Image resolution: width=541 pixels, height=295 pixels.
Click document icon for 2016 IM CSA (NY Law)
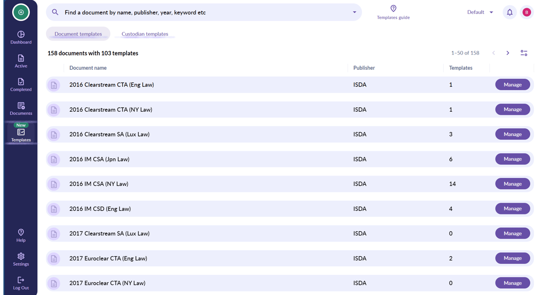tap(54, 184)
